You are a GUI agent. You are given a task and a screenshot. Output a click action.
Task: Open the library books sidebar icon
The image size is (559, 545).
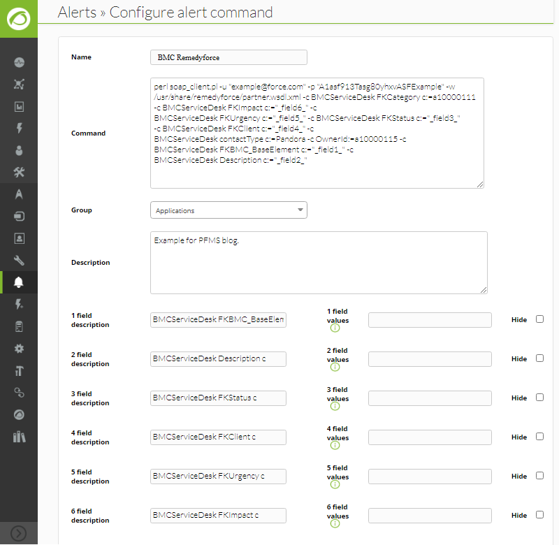20,437
